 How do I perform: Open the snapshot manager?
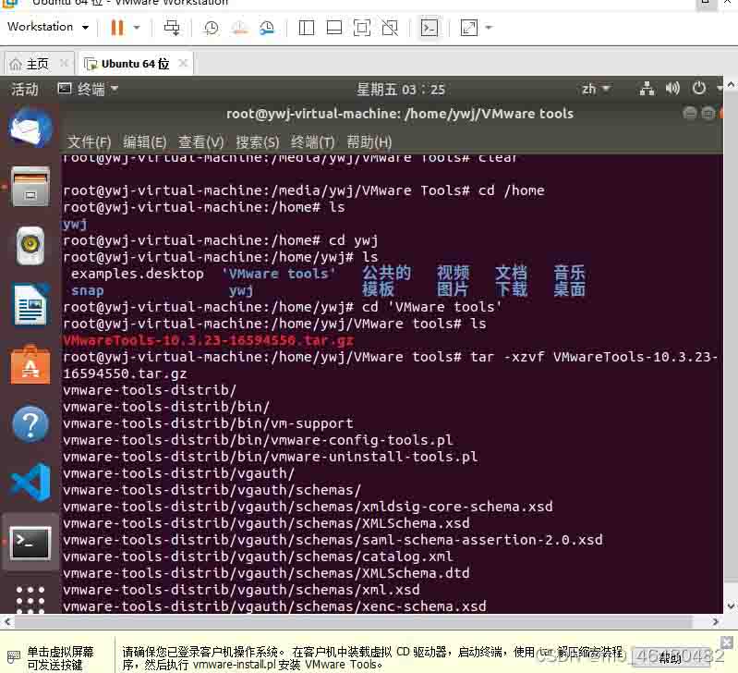pyautogui.click(x=267, y=28)
